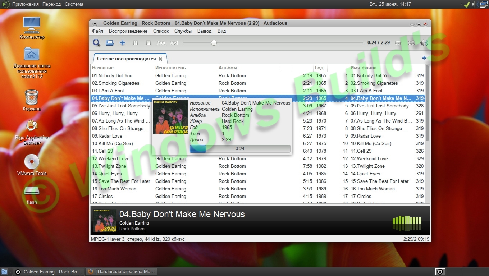Click the clock showing Вт., 25 июня, 14:17

pyautogui.click(x=390, y=4)
